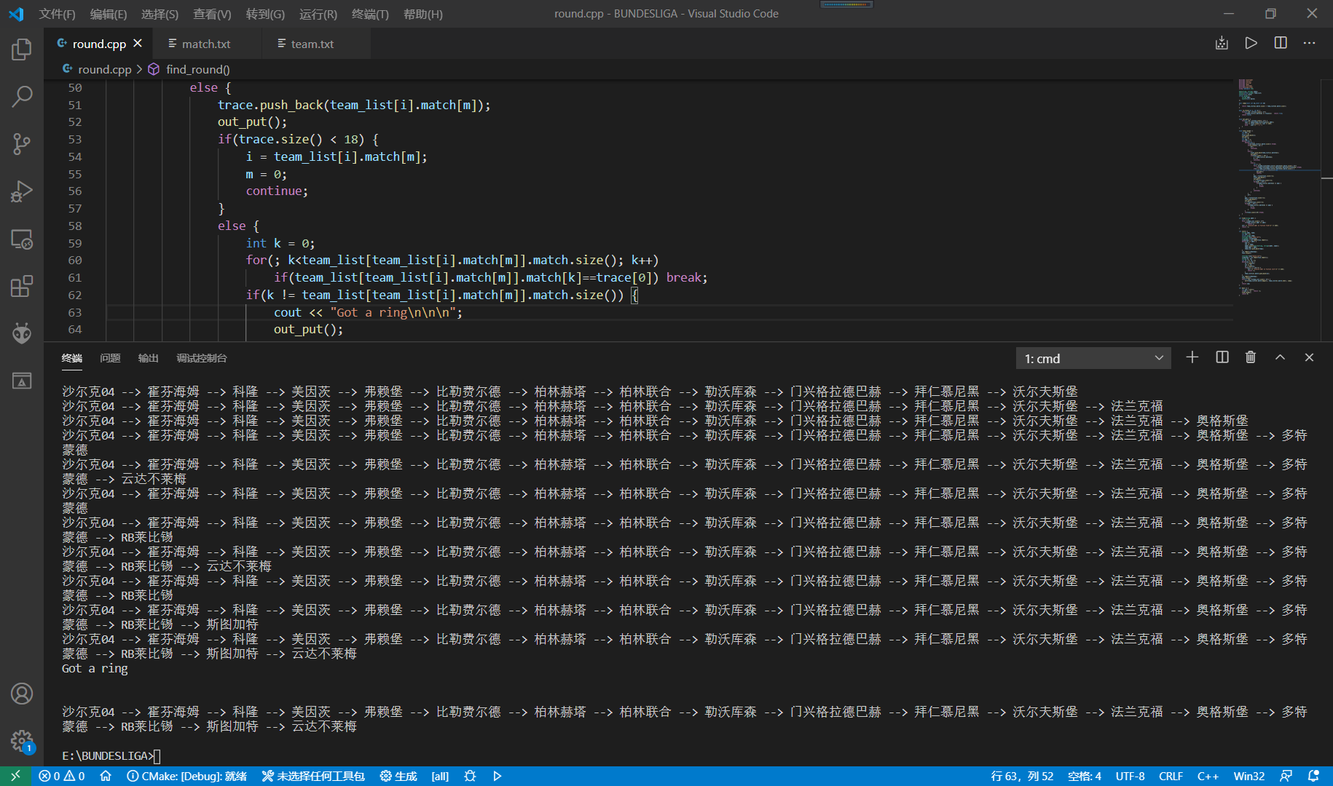Click the CMake launch play icon in status bar
The width and height of the screenshot is (1333, 786).
point(498,776)
